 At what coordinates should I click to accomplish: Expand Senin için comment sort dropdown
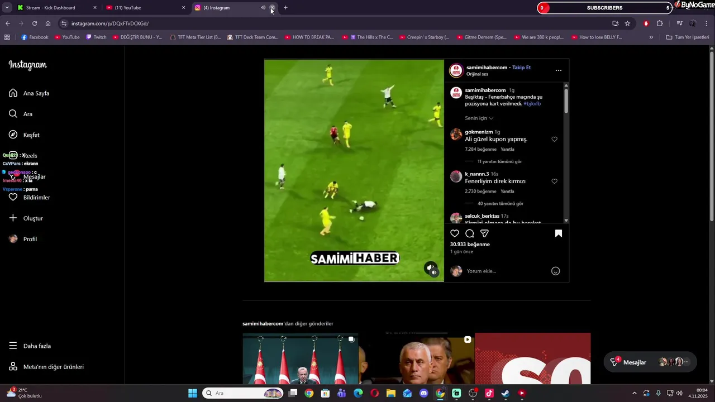coord(479,118)
